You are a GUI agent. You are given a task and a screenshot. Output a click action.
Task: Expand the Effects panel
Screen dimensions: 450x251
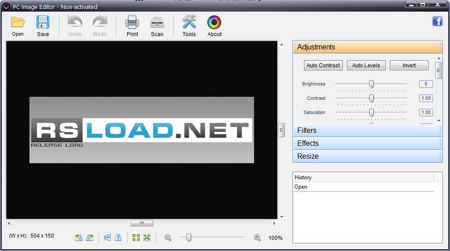click(367, 143)
